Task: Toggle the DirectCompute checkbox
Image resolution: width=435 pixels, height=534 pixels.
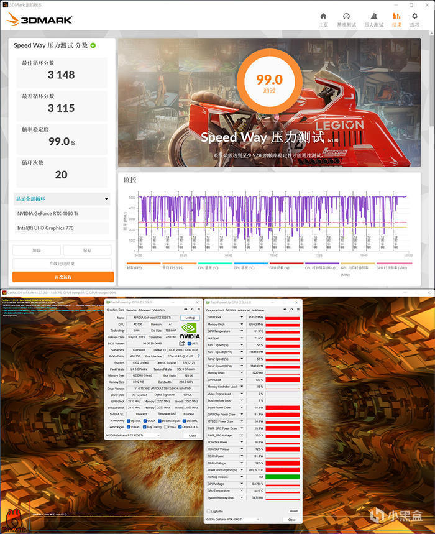Action: [x=160, y=421]
